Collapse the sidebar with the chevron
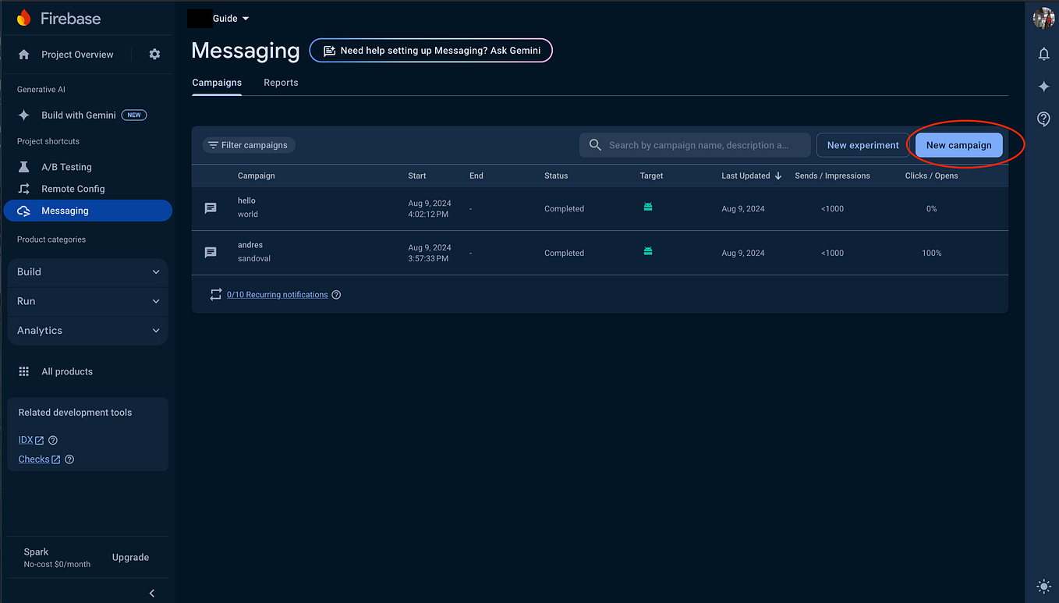 152,593
